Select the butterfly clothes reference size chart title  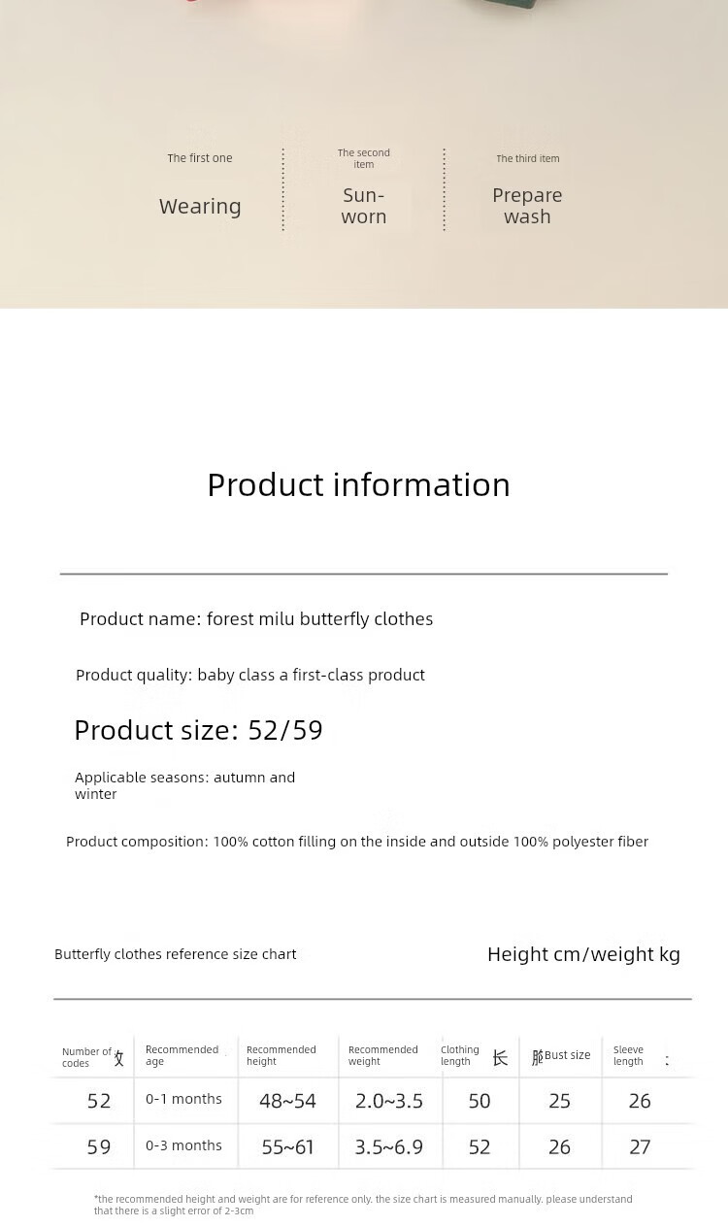coord(176,954)
